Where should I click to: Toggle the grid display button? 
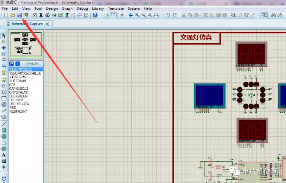(x=113, y=15)
